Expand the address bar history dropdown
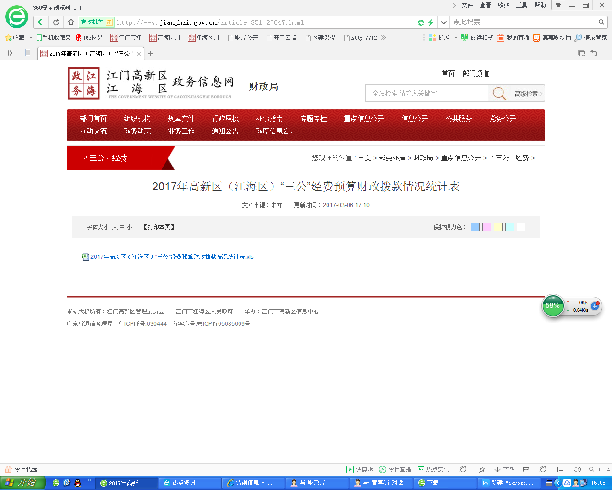This screenshot has height=490, width=612. (444, 22)
